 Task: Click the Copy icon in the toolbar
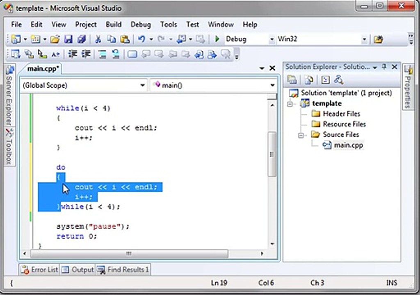pyautogui.click(x=111, y=39)
